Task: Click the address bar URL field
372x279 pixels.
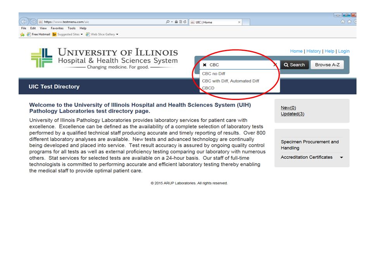Action: point(102,22)
